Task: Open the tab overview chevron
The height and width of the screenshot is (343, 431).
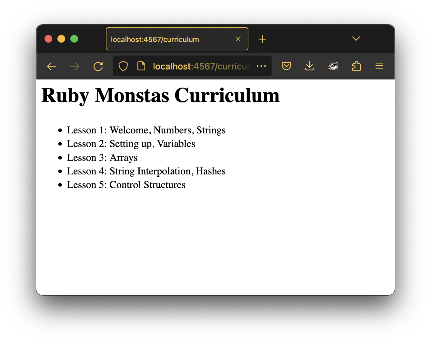Action: click(x=356, y=38)
